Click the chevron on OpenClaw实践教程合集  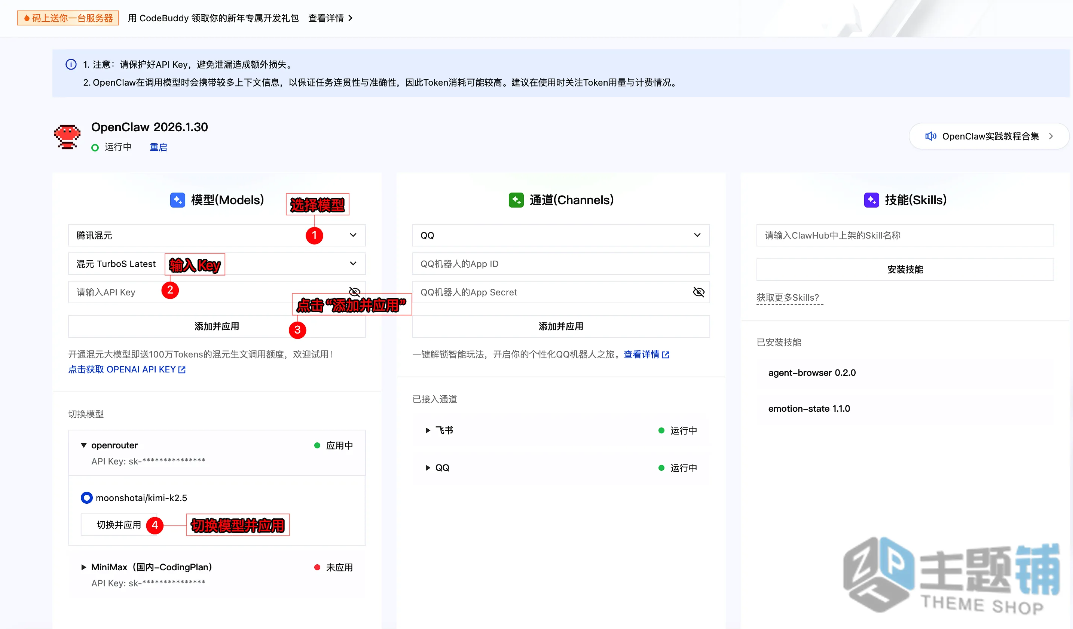coord(1051,136)
